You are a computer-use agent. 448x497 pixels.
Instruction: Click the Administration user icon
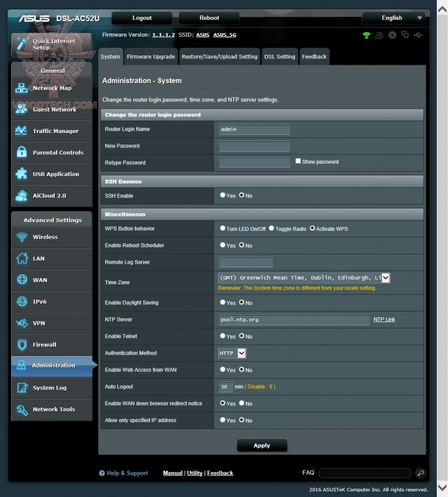point(21,365)
